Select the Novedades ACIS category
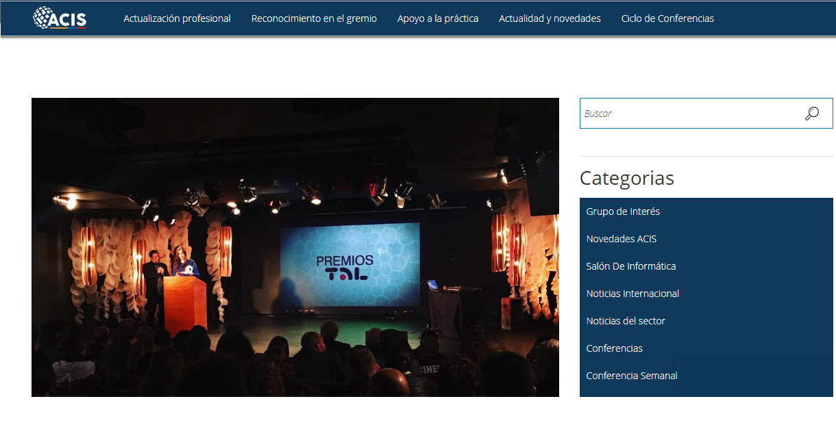 622,239
